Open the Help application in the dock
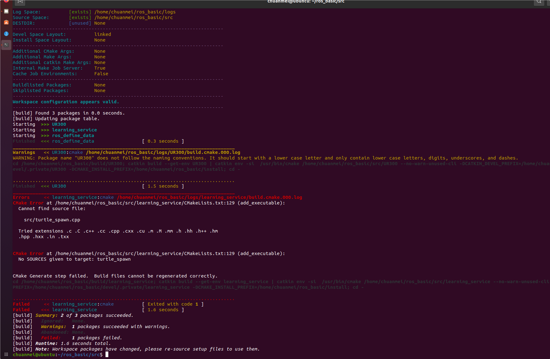Image resolution: width=550 pixels, height=359 pixels. tap(6, 33)
